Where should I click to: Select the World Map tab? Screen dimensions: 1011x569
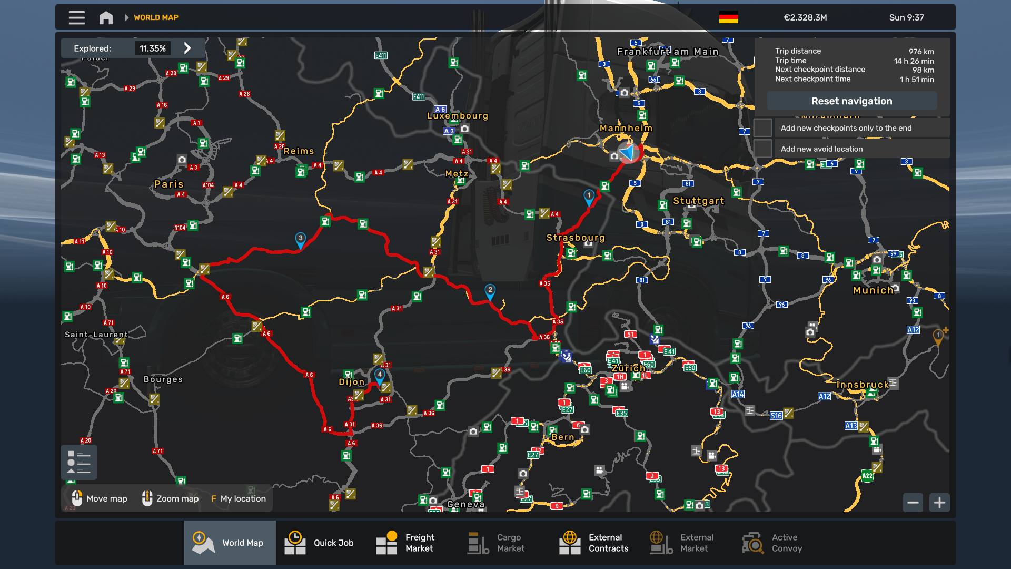230,543
